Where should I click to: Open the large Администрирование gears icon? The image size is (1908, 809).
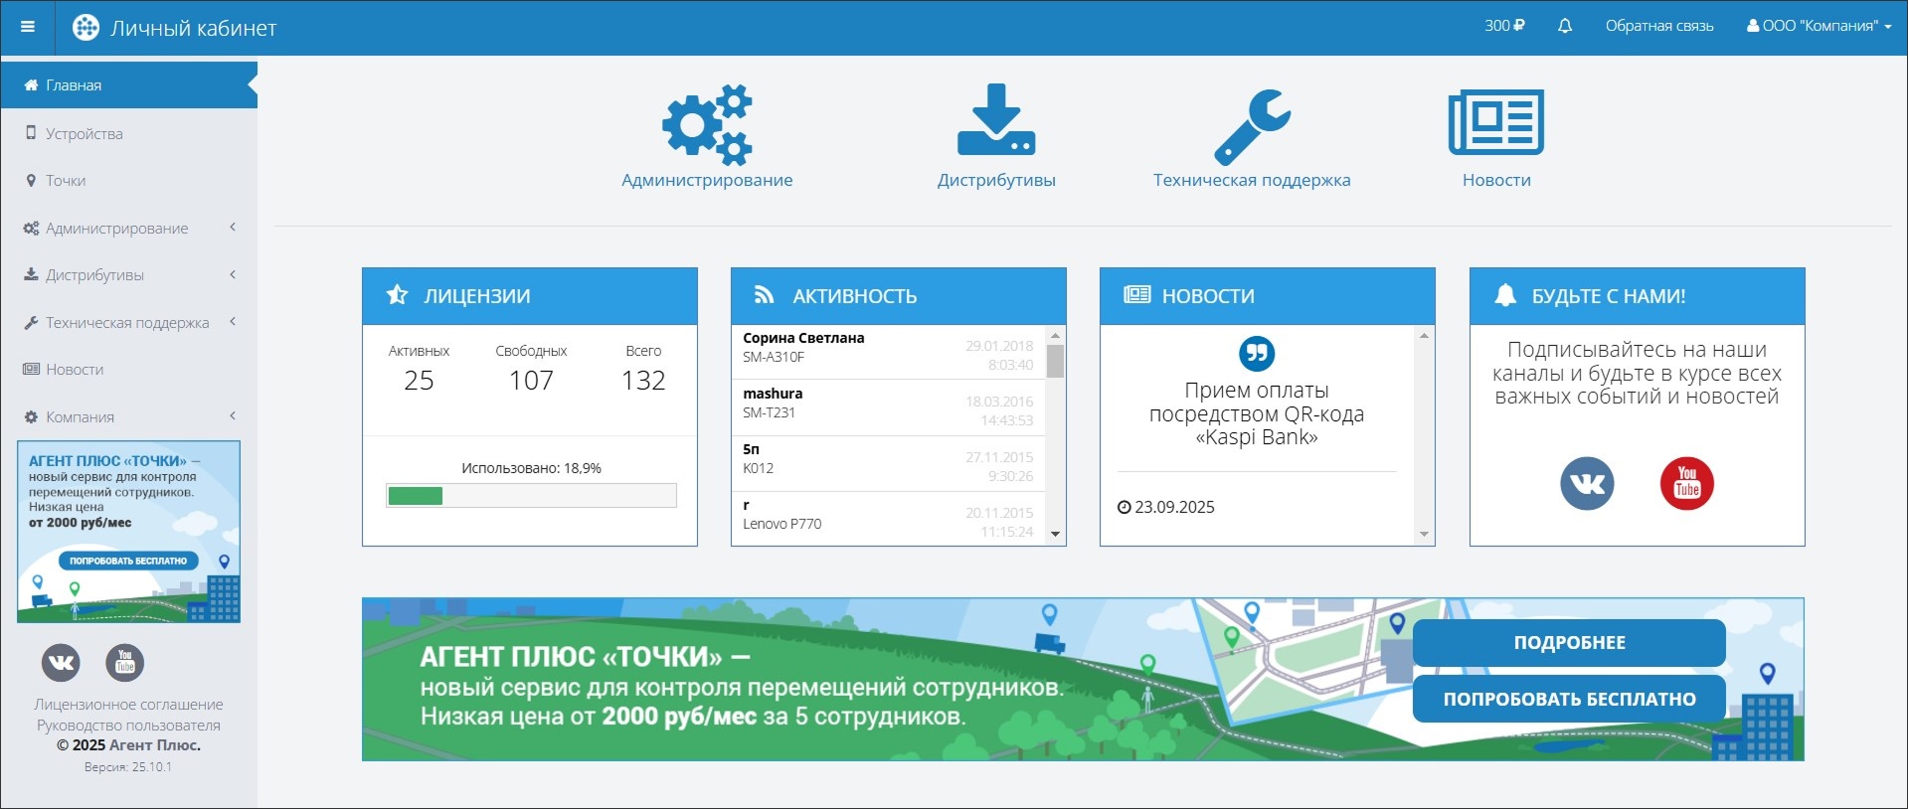click(707, 124)
